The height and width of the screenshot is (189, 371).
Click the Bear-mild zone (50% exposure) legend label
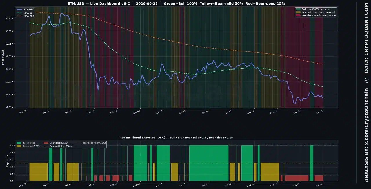[319, 12]
